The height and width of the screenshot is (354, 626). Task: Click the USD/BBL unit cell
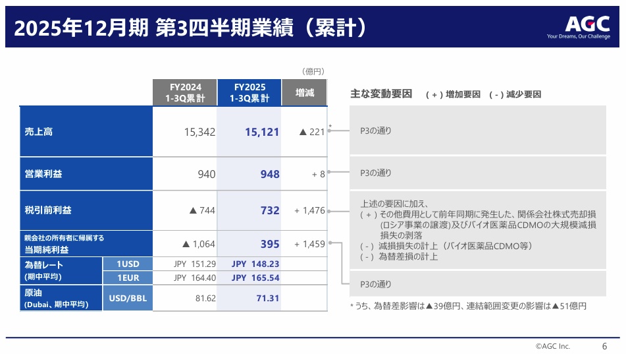coord(128,298)
